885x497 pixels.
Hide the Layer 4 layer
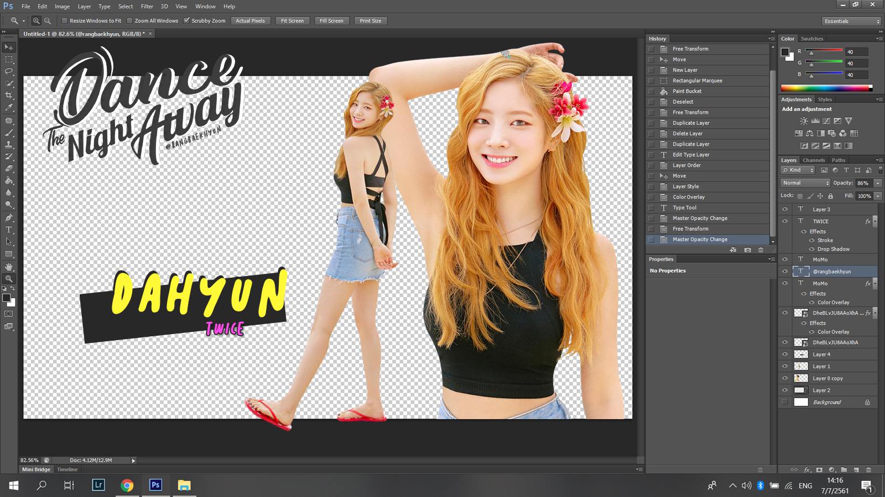click(x=785, y=355)
